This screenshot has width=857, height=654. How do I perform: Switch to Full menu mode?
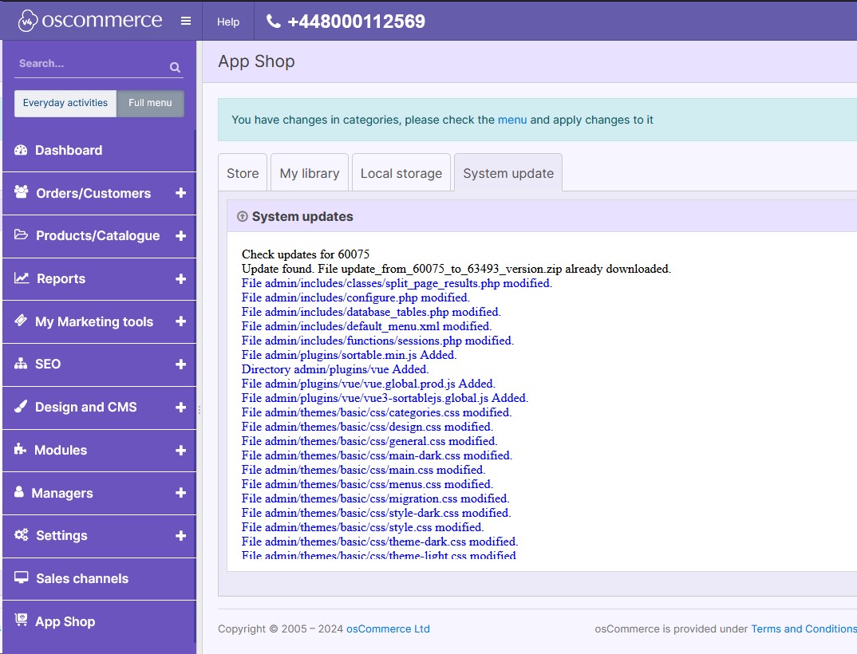coord(150,103)
